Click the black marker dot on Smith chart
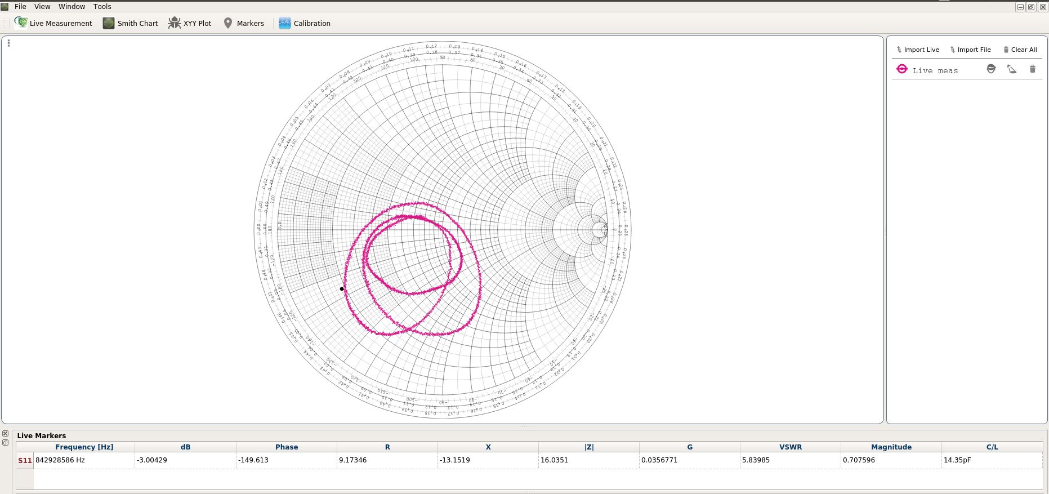The image size is (1049, 494). click(342, 289)
